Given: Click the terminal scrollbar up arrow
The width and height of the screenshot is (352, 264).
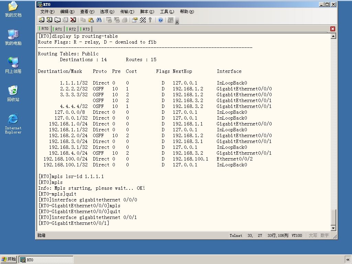Looking at the screenshot, I should coord(333,36).
